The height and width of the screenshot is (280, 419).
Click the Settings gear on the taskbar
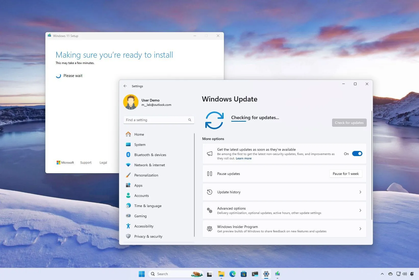(x=266, y=274)
